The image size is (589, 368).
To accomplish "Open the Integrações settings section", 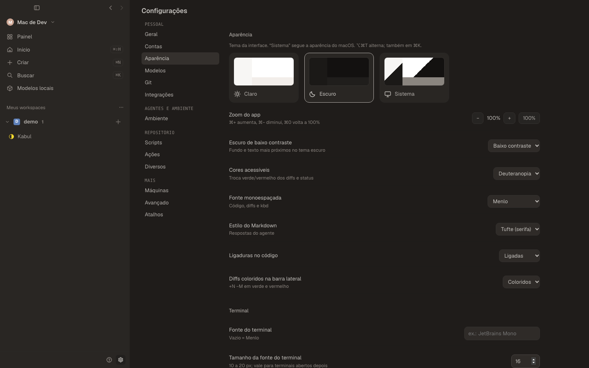I will [x=180, y=95].
